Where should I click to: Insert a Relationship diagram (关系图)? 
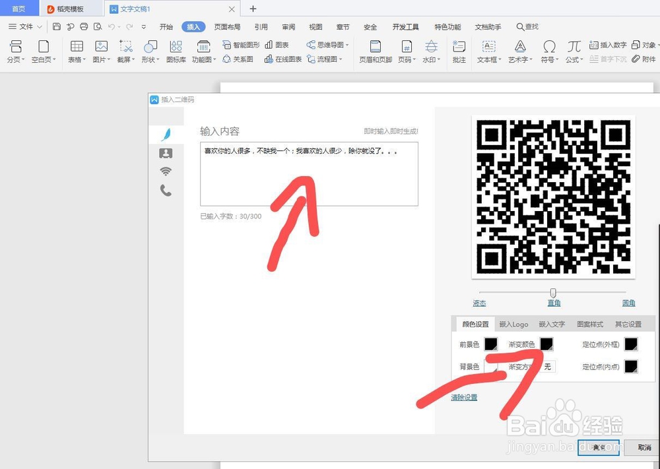pyautogui.click(x=238, y=59)
